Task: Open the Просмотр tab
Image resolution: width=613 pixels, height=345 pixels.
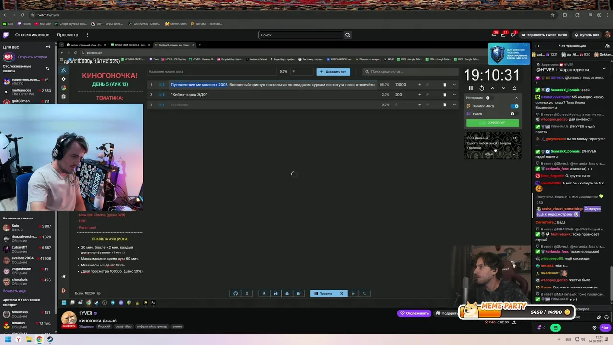Action: (68, 35)
